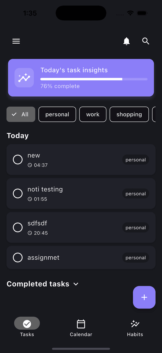Tap the Calendar icon in bottom bar
The image size is (162, 353).
(81, 324)
